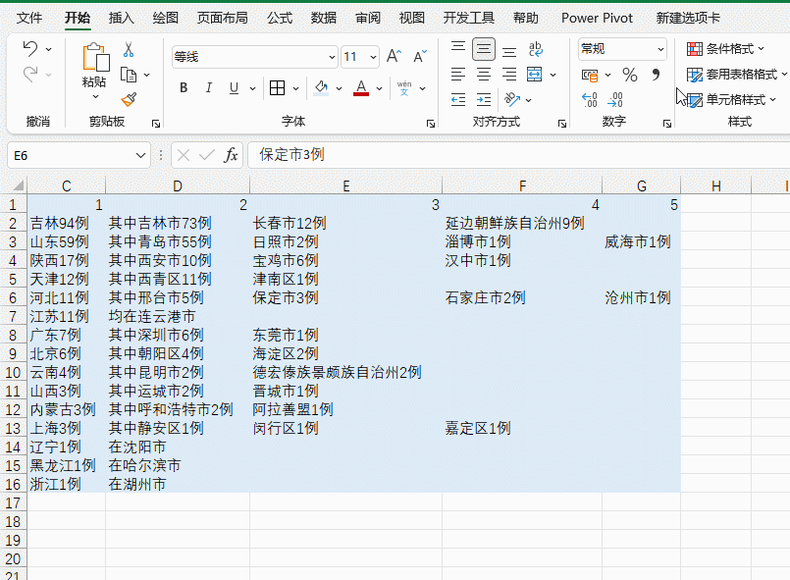This screenshot has width=790, height=580.
Task: Click the Increase Decimal icon
Action: [589, 98]
